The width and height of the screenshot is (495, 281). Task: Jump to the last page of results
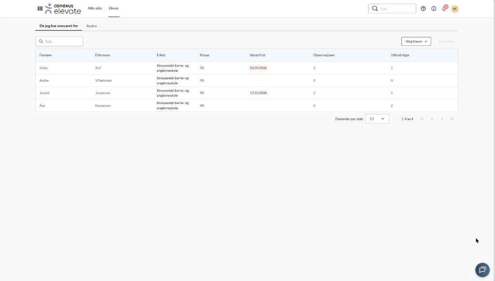tap(452, 119)
